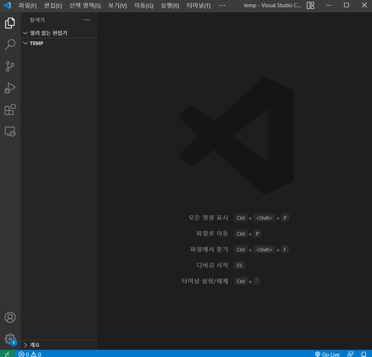
Task: Click the 탐색기 panel title
Action: coord(37,20)
